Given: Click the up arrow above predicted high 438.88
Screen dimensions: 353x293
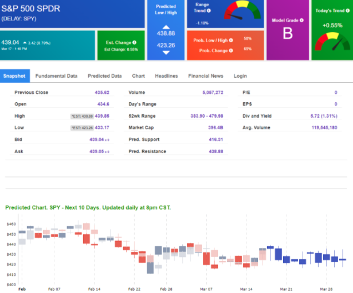Looking at the screenshot, I should pos(166,27).
